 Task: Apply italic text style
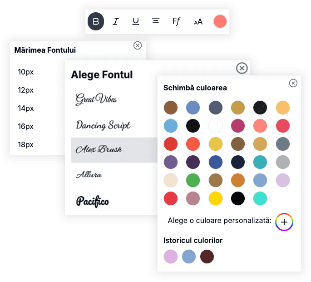[115, 21]
